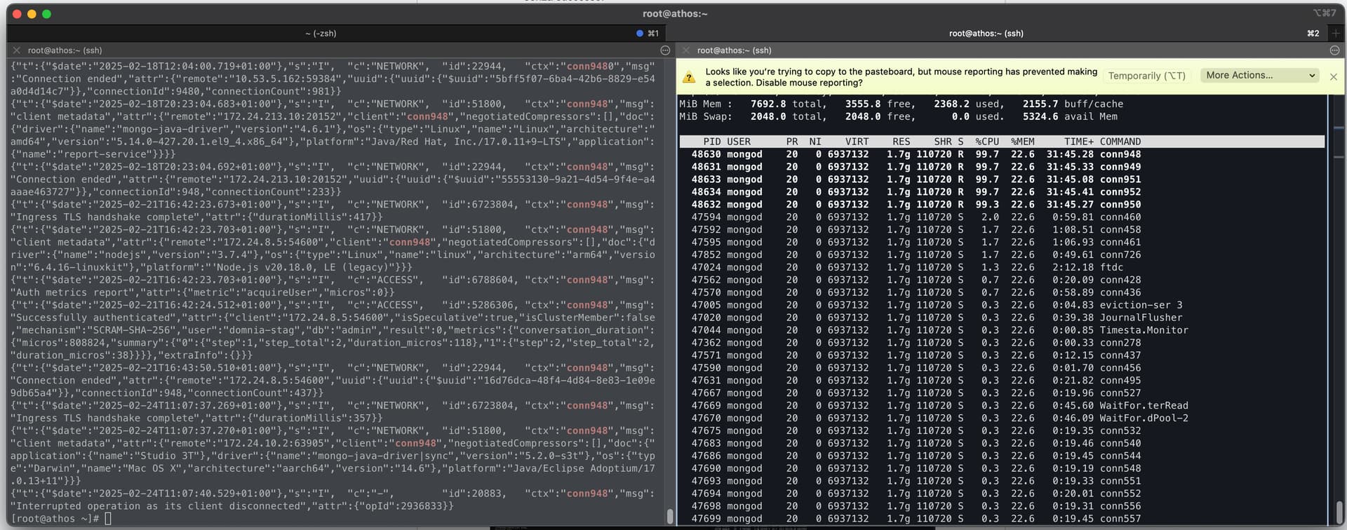The height and width of the screenshot is (530, 1347).
Task: Expand the More Actions... dropdown
Action: click(x=1260, y=76)
